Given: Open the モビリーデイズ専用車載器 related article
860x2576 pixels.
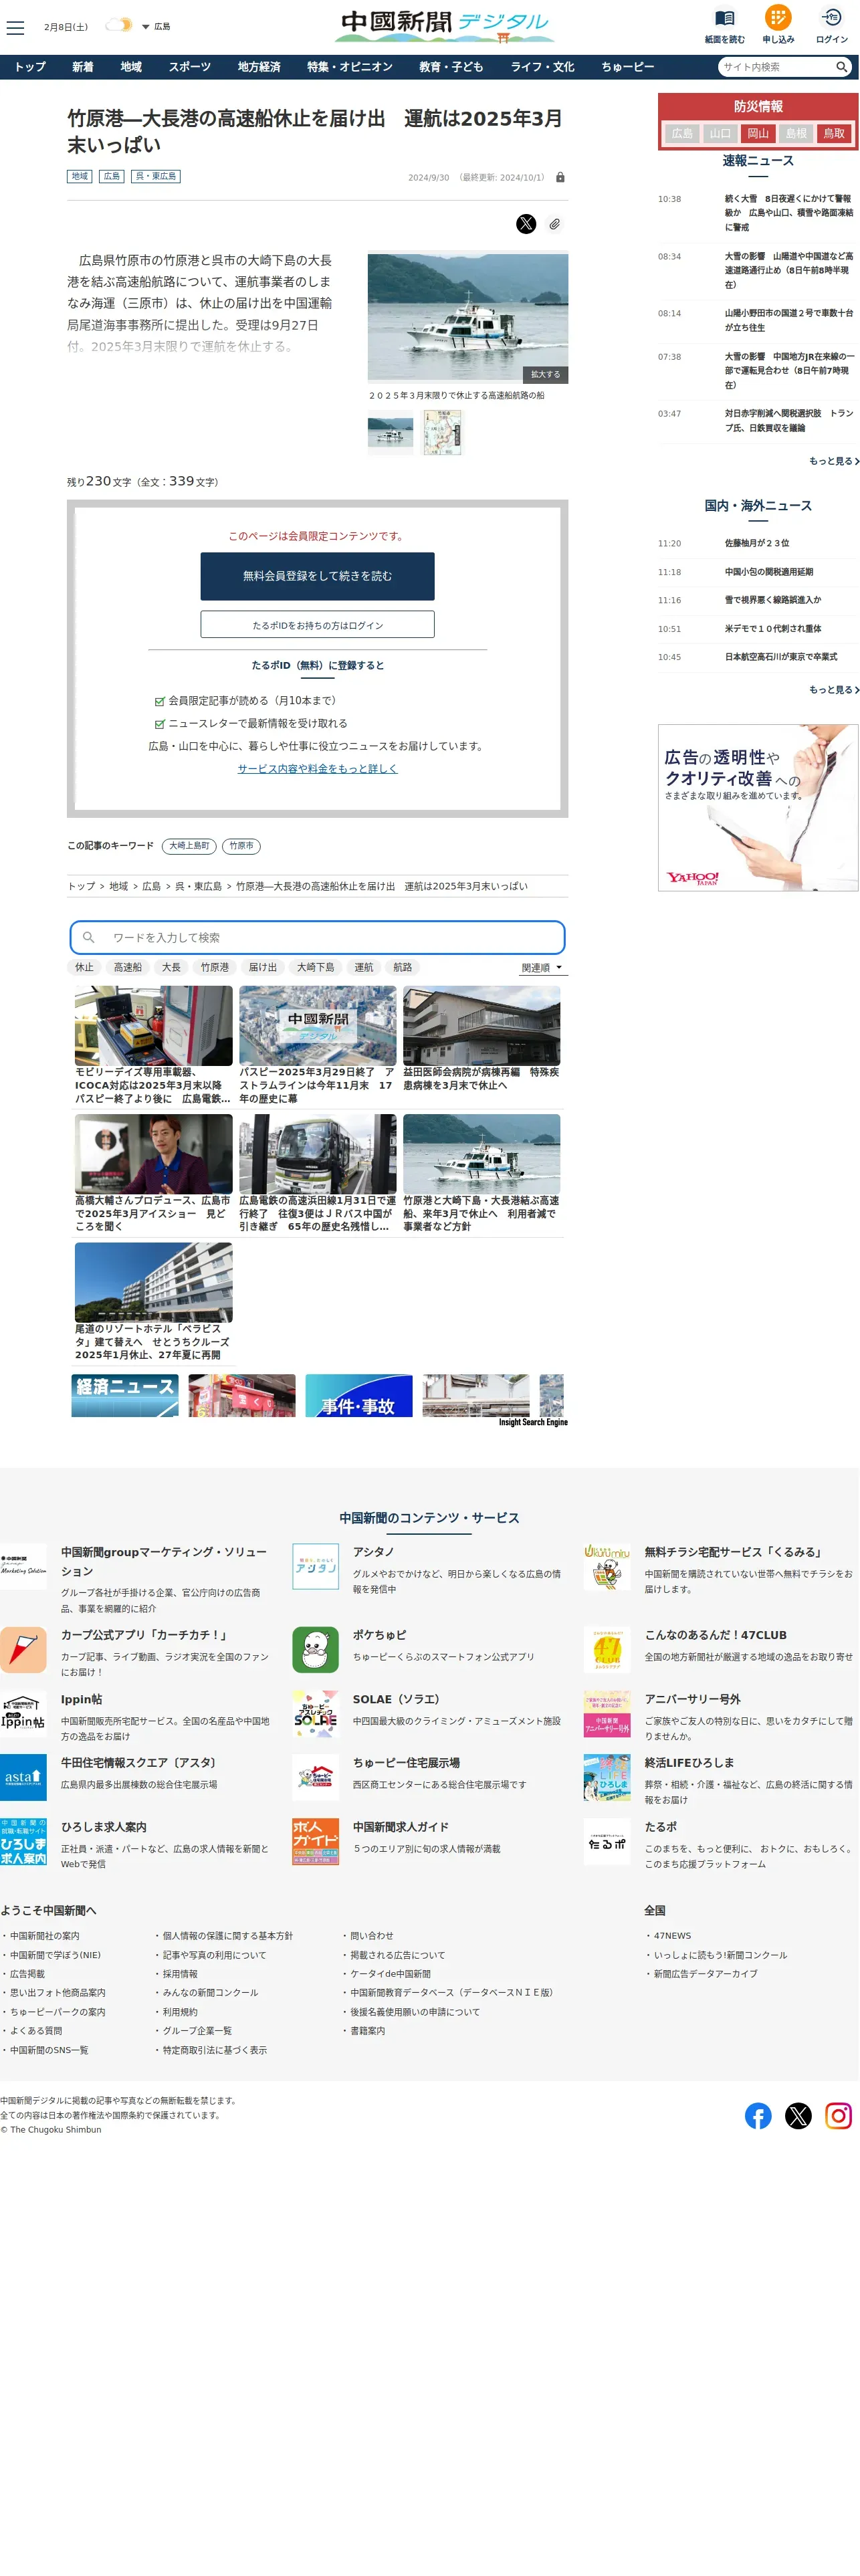Looking at the screenshot, I should tap(153, 1045).
